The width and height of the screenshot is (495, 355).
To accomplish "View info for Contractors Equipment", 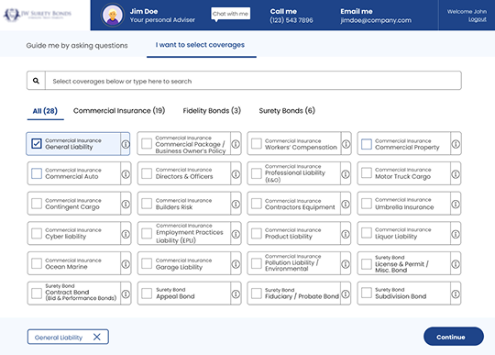I will [346, 204].
